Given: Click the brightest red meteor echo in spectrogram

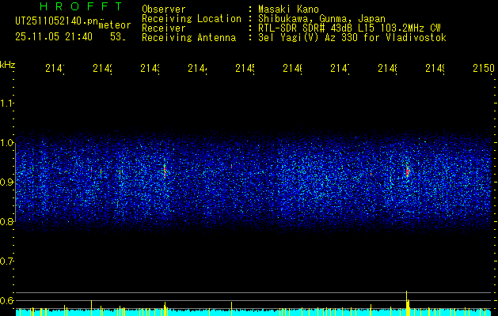Looking at the screenshot, I should point(408,171).
